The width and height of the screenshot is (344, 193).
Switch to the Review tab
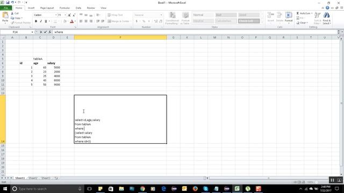pyautogui.click(x=91, y=8)
